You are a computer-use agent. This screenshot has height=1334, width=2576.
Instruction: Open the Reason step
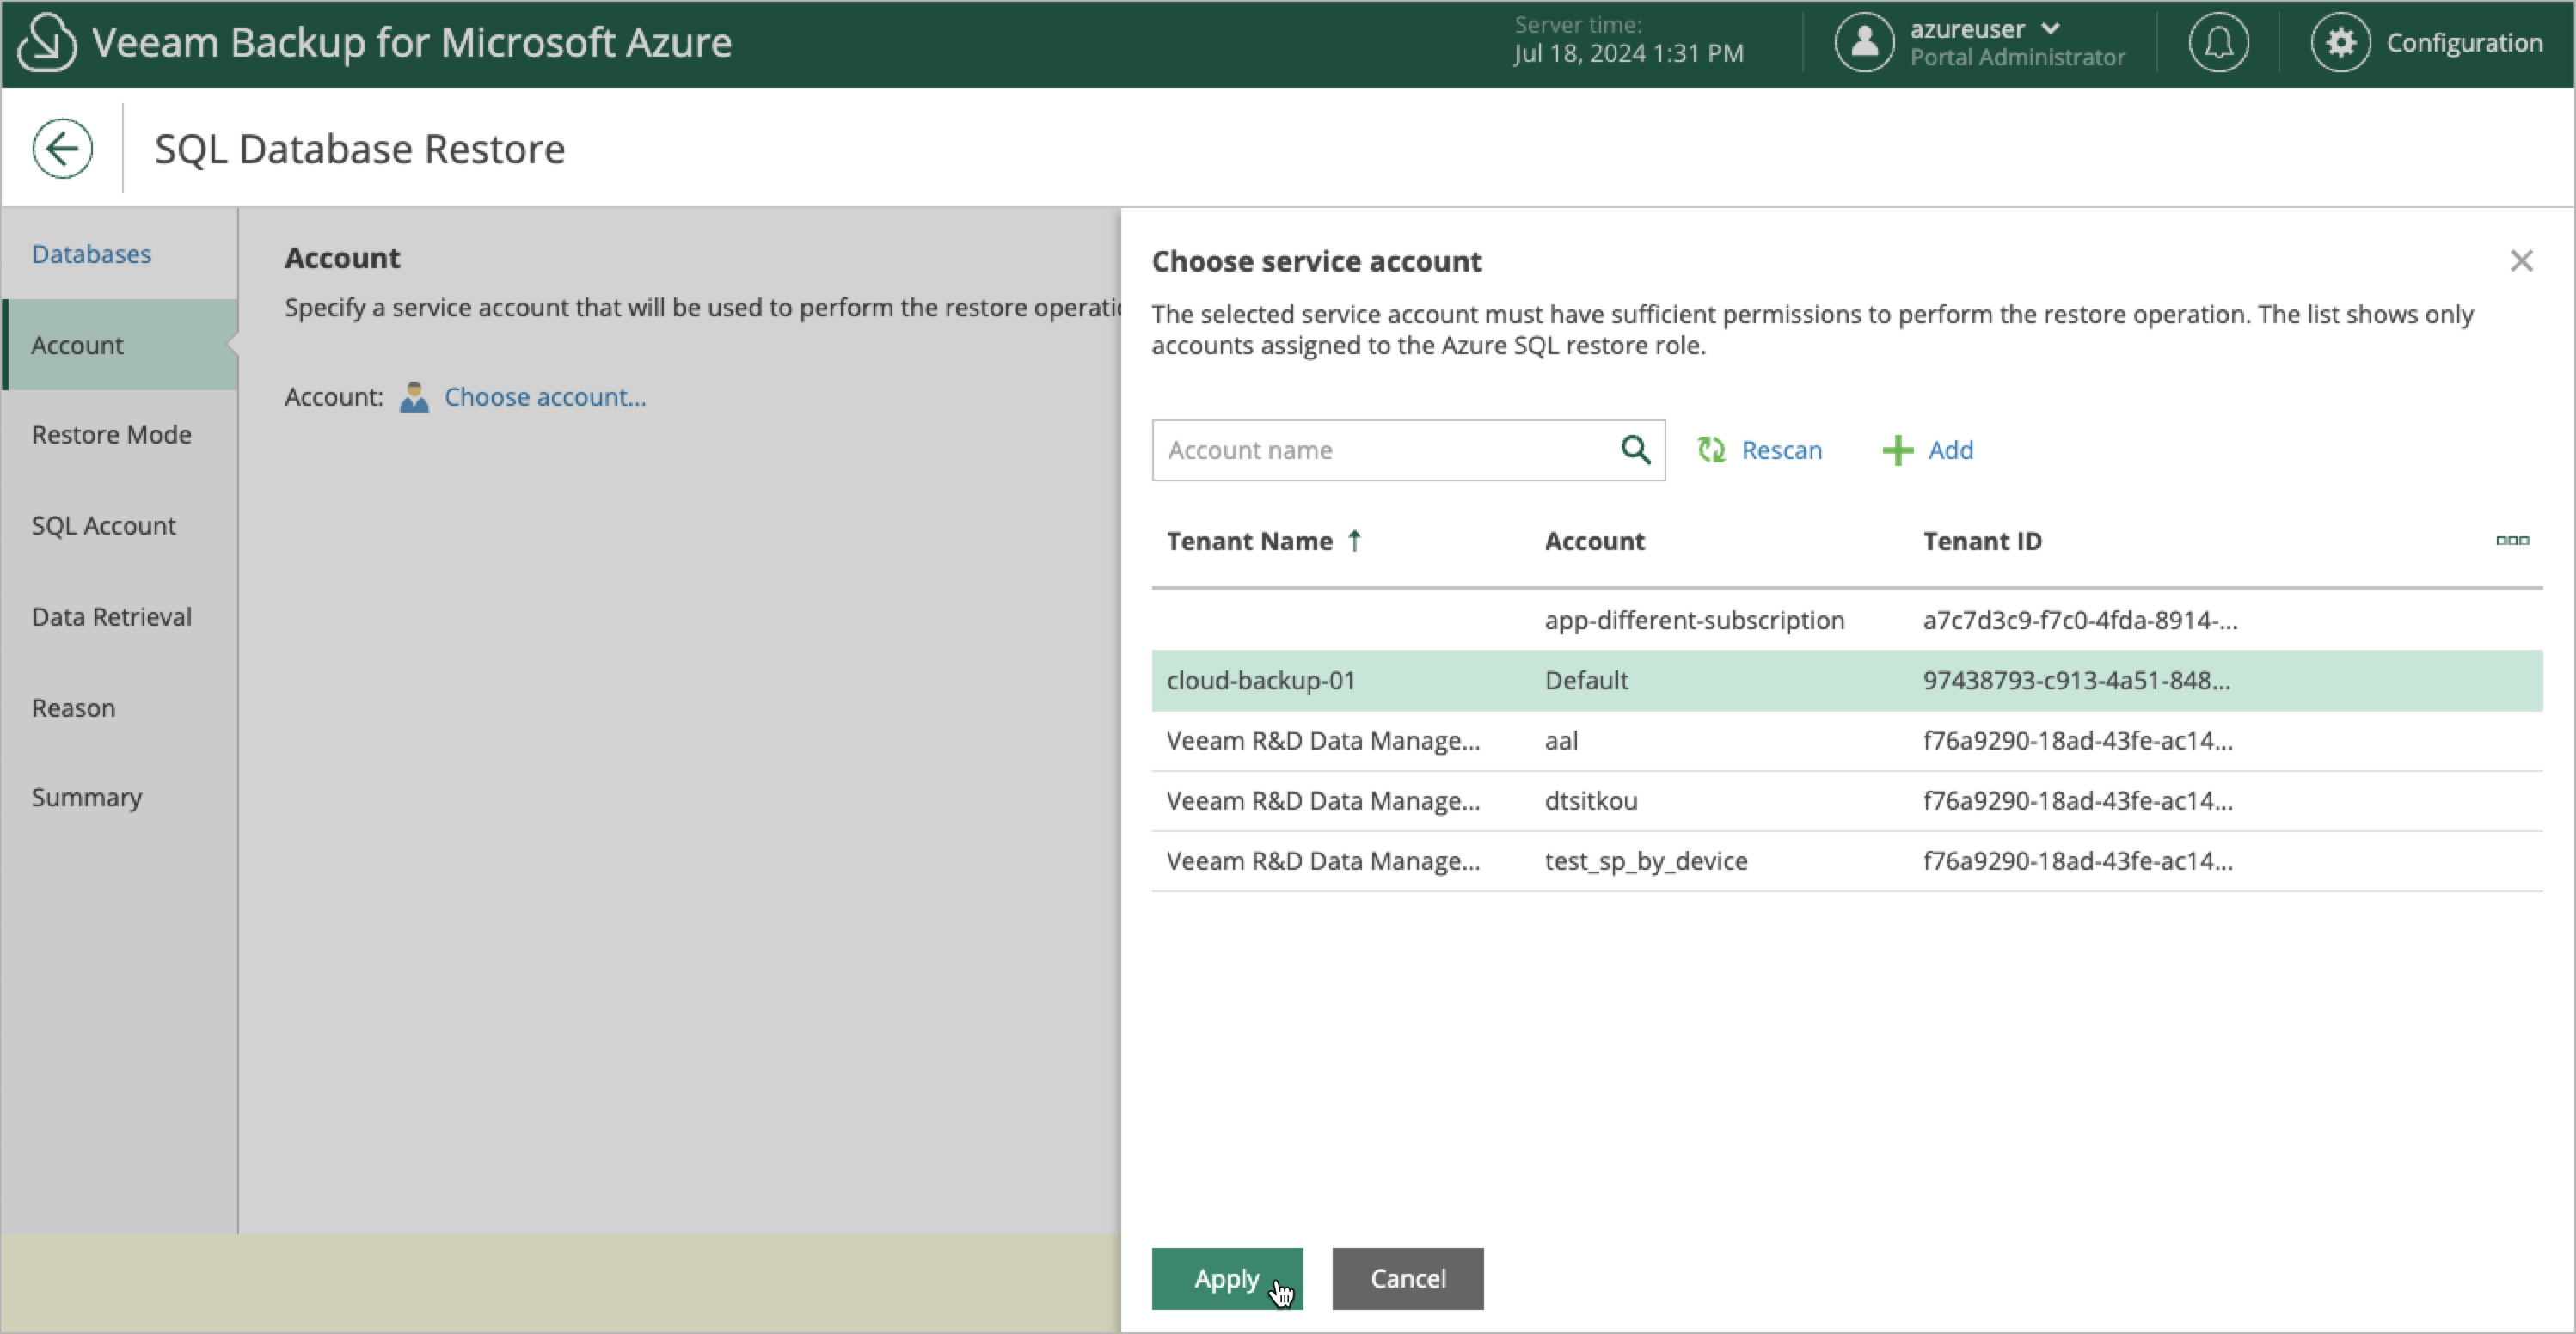(x=73, y=708)
